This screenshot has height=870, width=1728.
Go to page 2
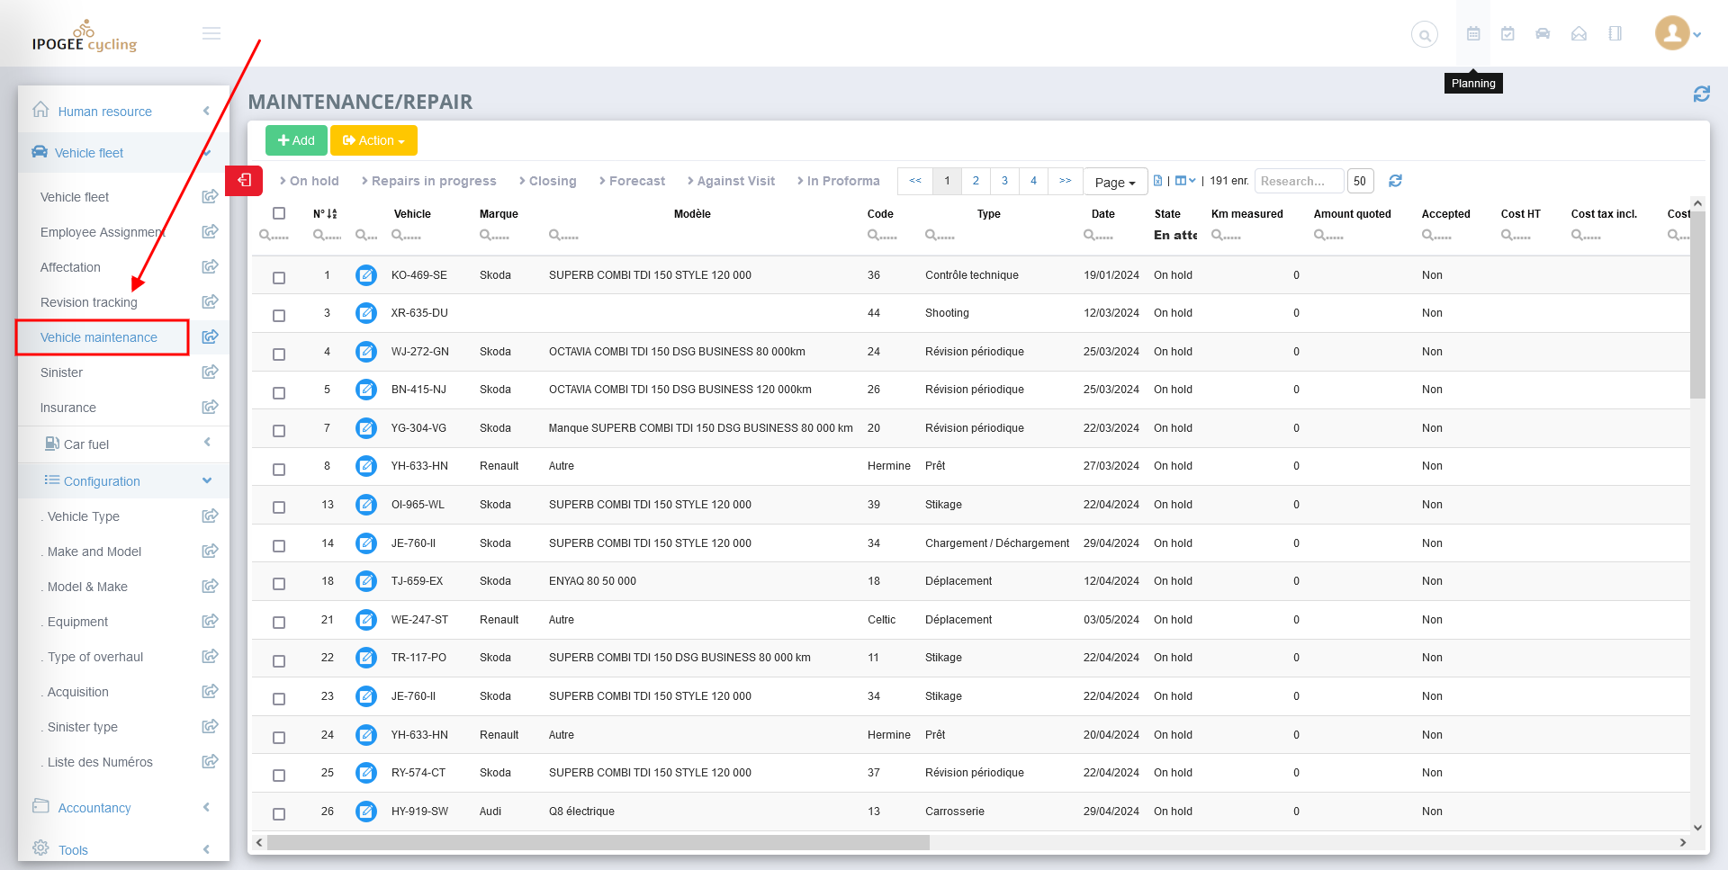[x=976, y=181]
